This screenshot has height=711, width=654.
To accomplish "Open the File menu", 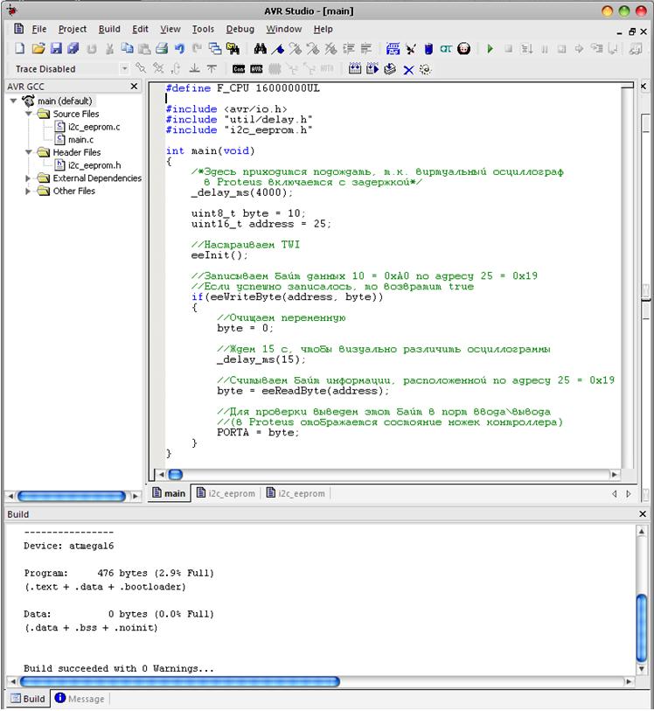I will coord(39,29).
